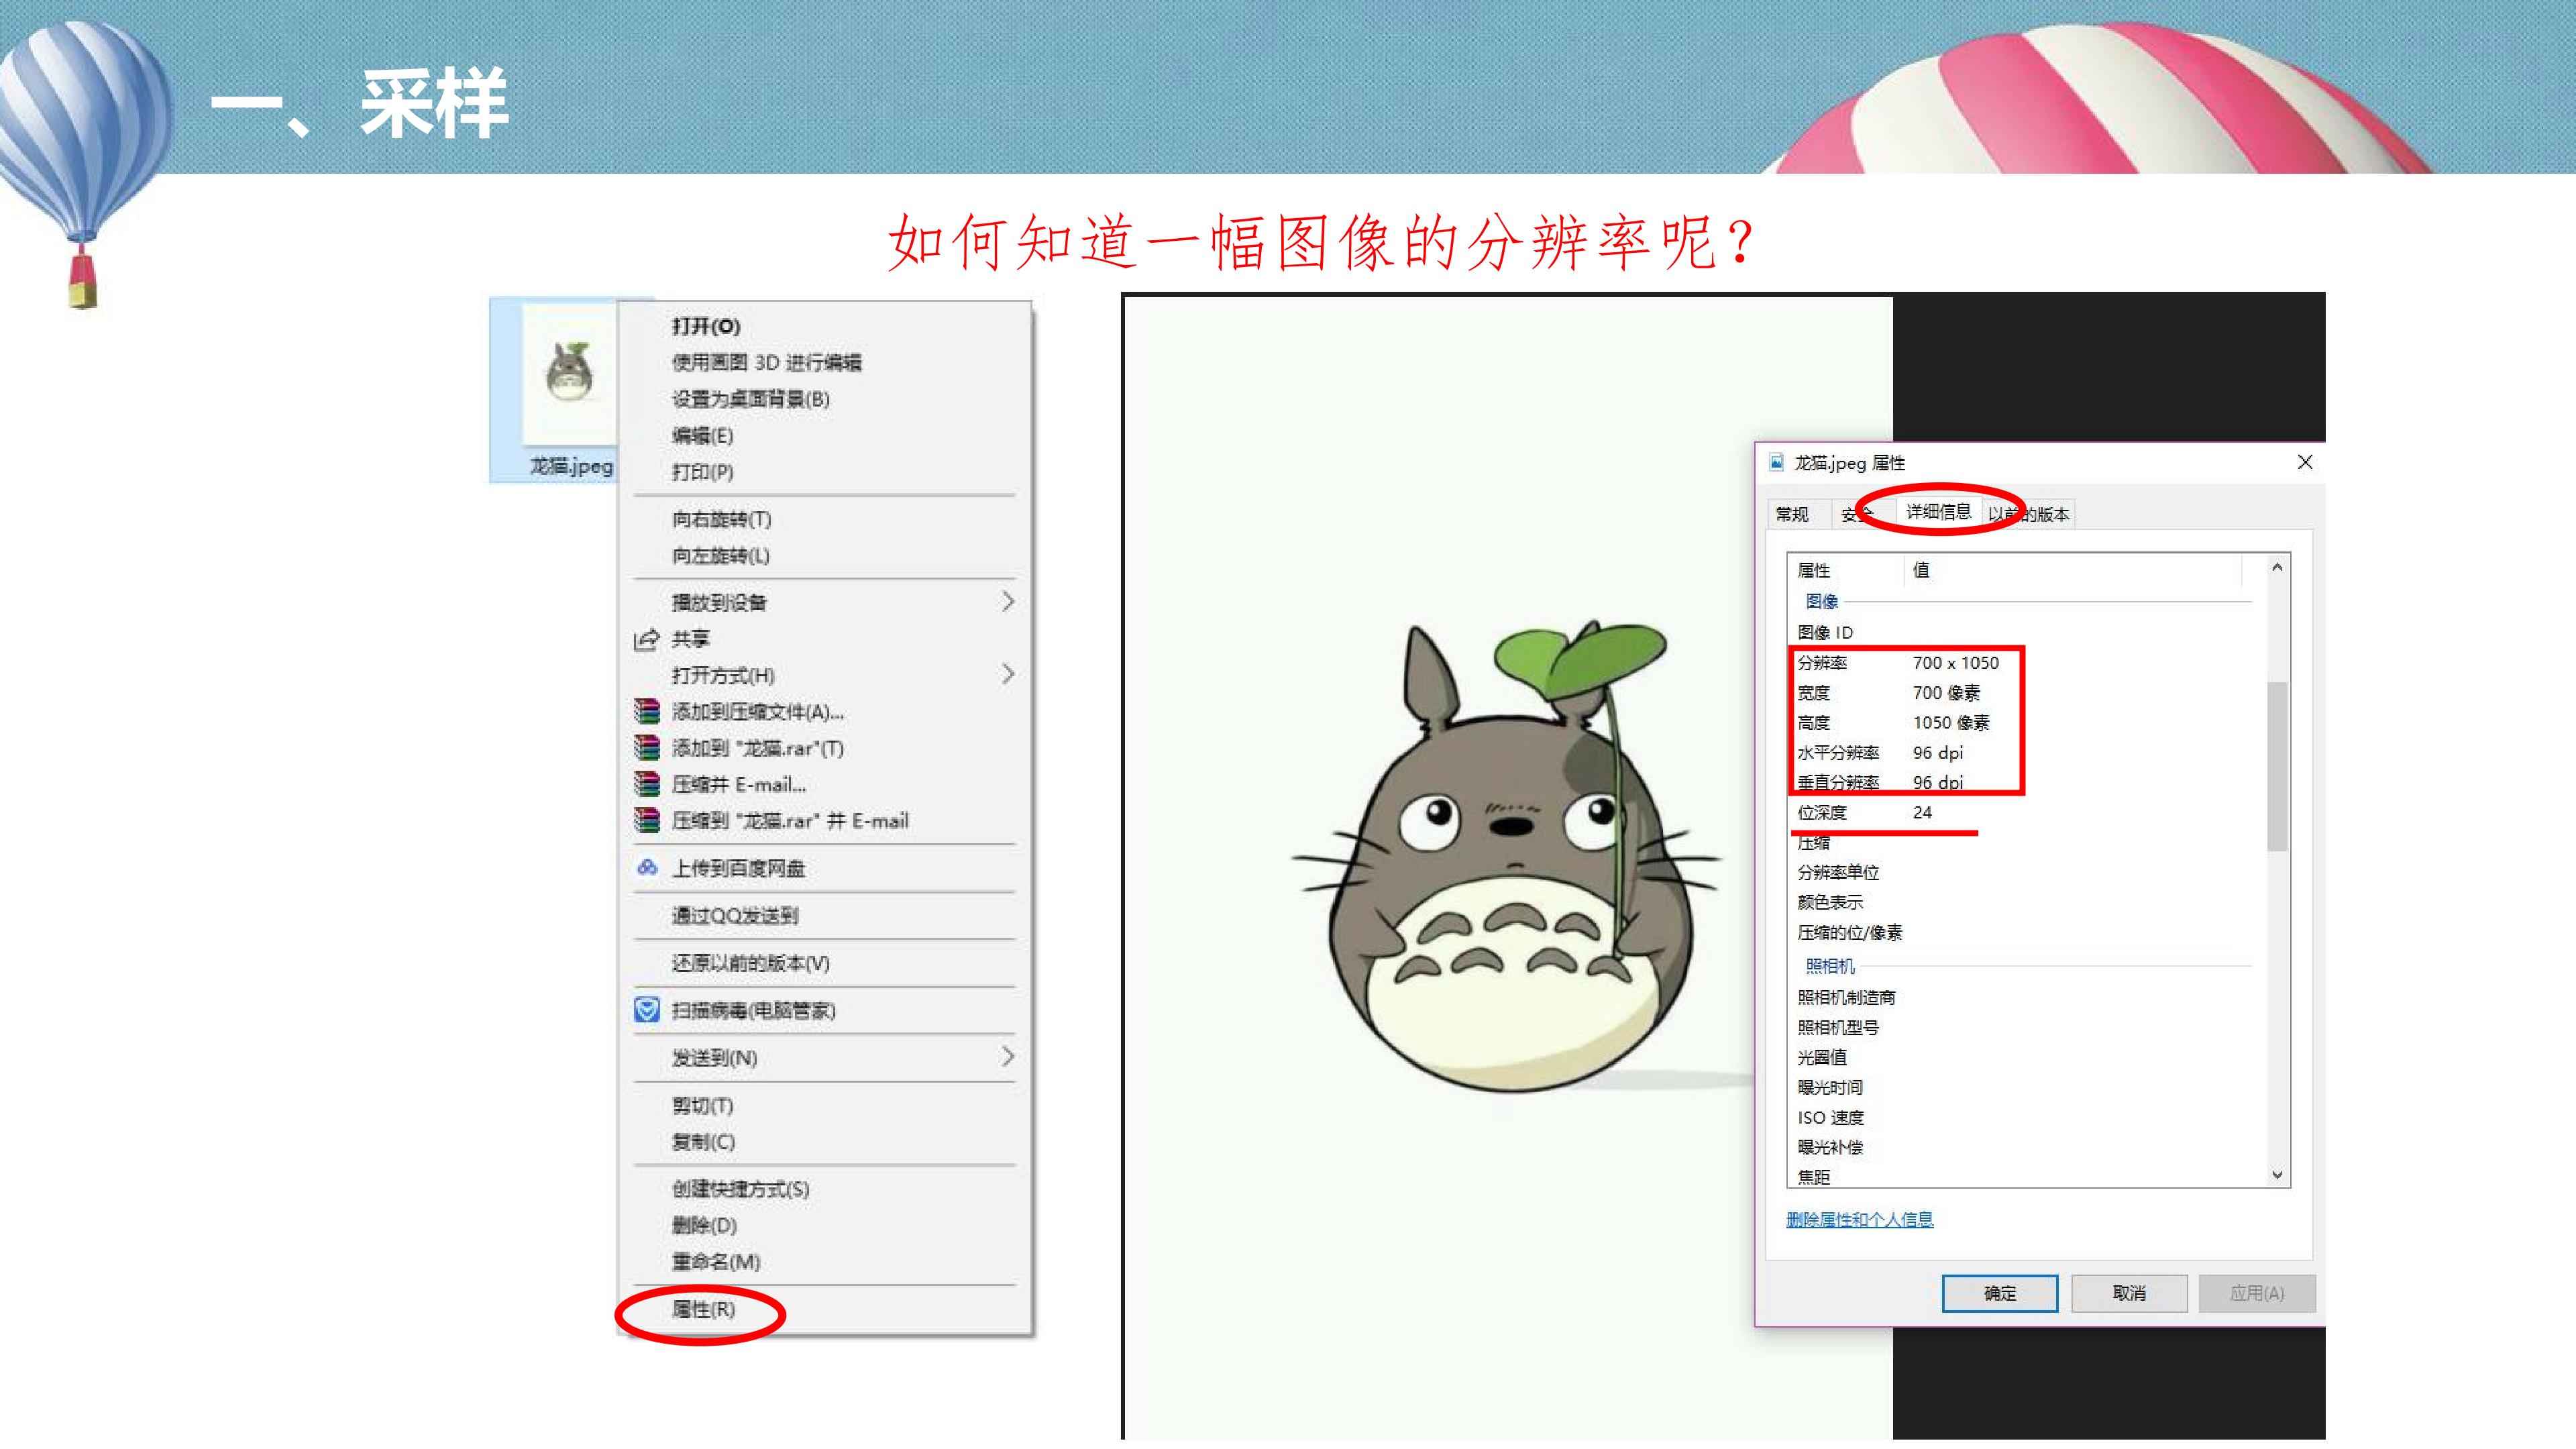Click the properties list scrollbar thumb

pos(2277,766)
